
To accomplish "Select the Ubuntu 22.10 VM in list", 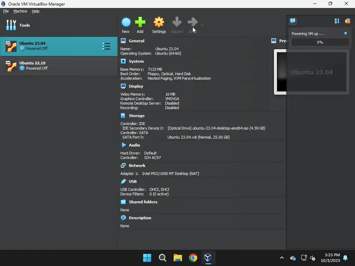I will 59,66.
